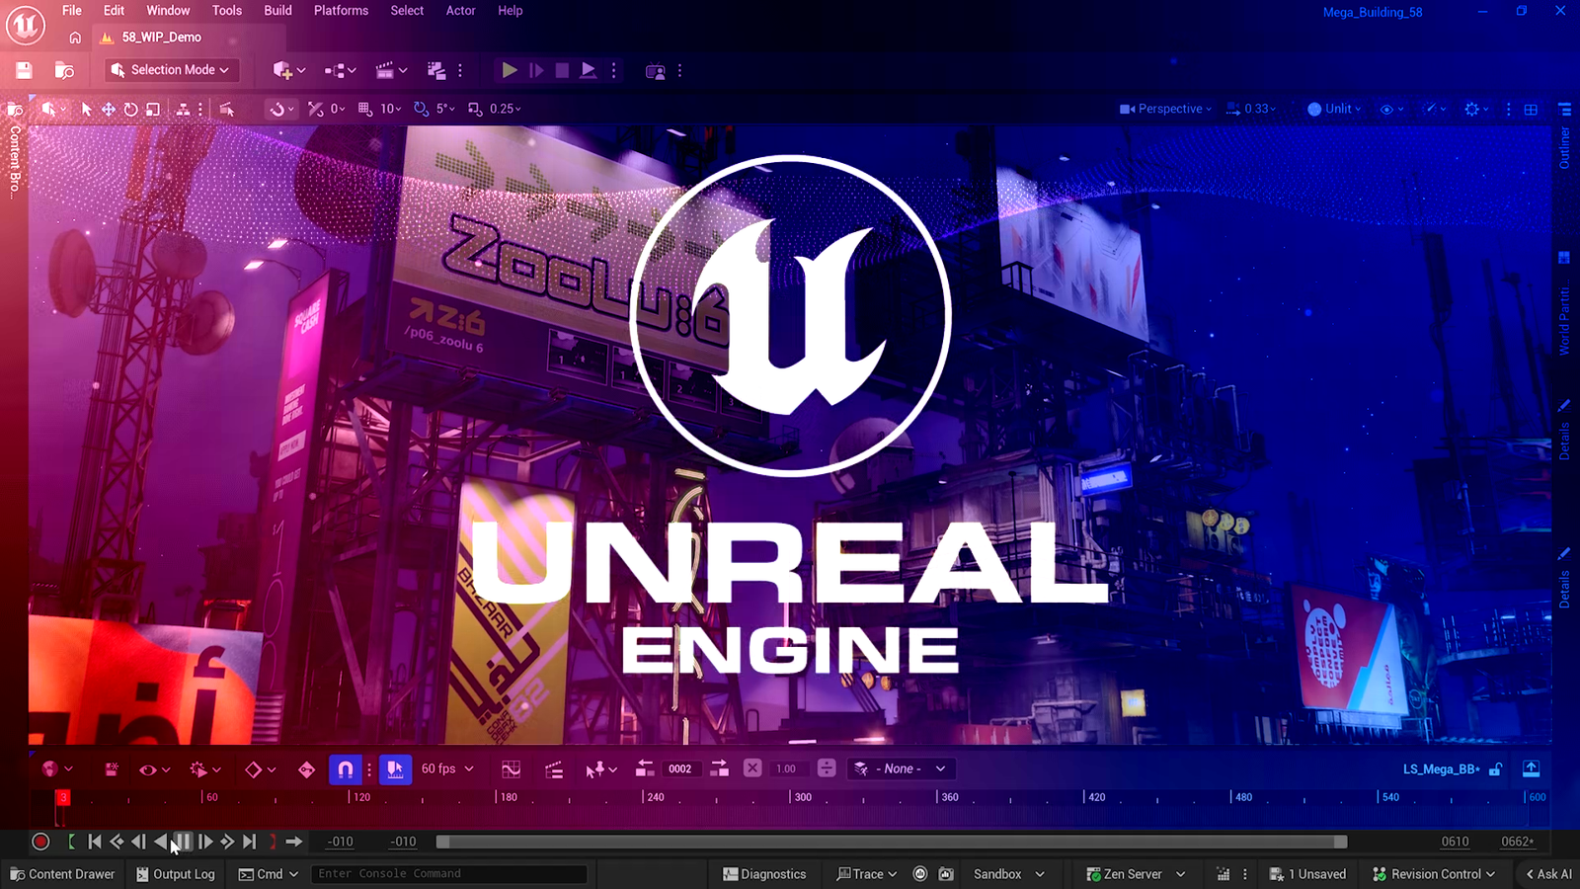The height and width of the screenshot is (889, 1580).
Task: Change the 60 fps frame rate dropdown
Action: pyautogui.click(x=447, y=768)
